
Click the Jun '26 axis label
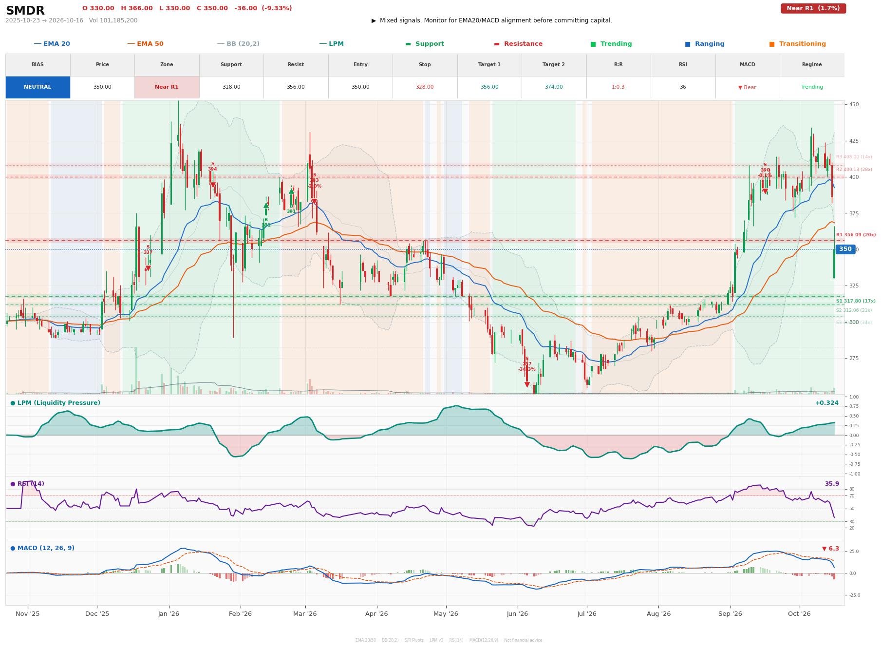pos(517,614)
